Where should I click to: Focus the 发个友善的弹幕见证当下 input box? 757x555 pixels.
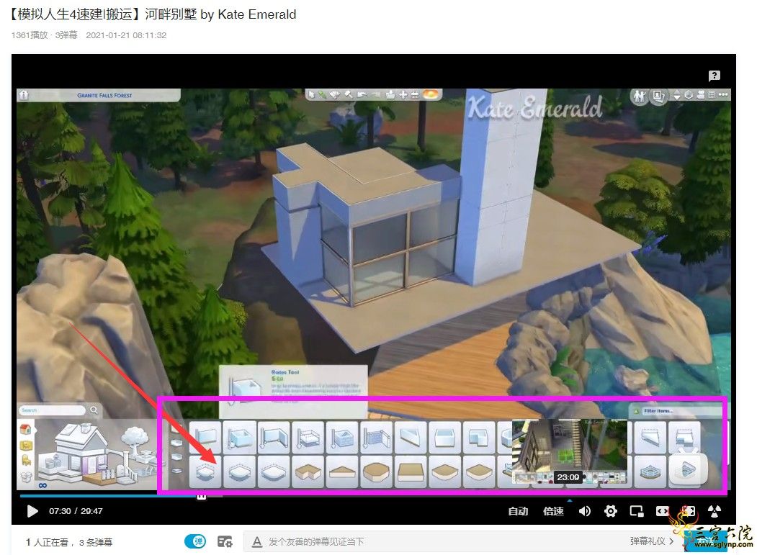[x=434, y=541]
